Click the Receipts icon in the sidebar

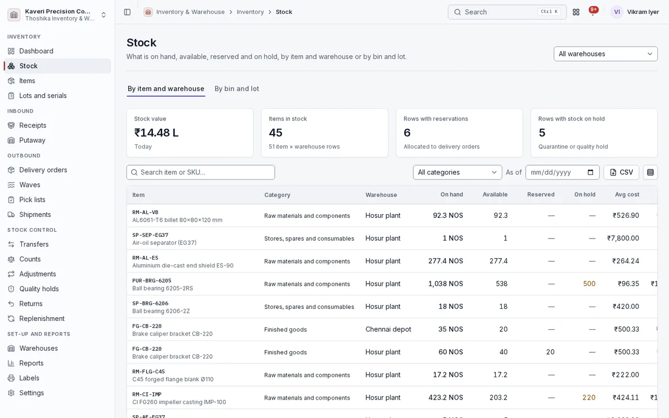(x=11, y=125)
